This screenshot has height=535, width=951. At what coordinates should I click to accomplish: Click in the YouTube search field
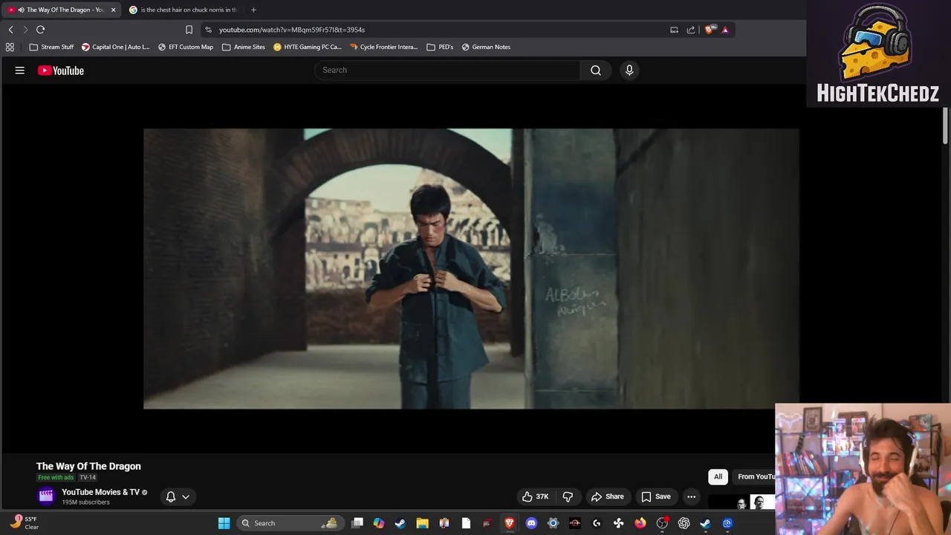447,70
